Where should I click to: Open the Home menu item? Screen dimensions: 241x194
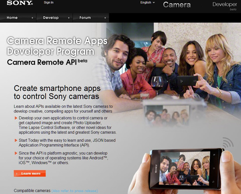12,18
